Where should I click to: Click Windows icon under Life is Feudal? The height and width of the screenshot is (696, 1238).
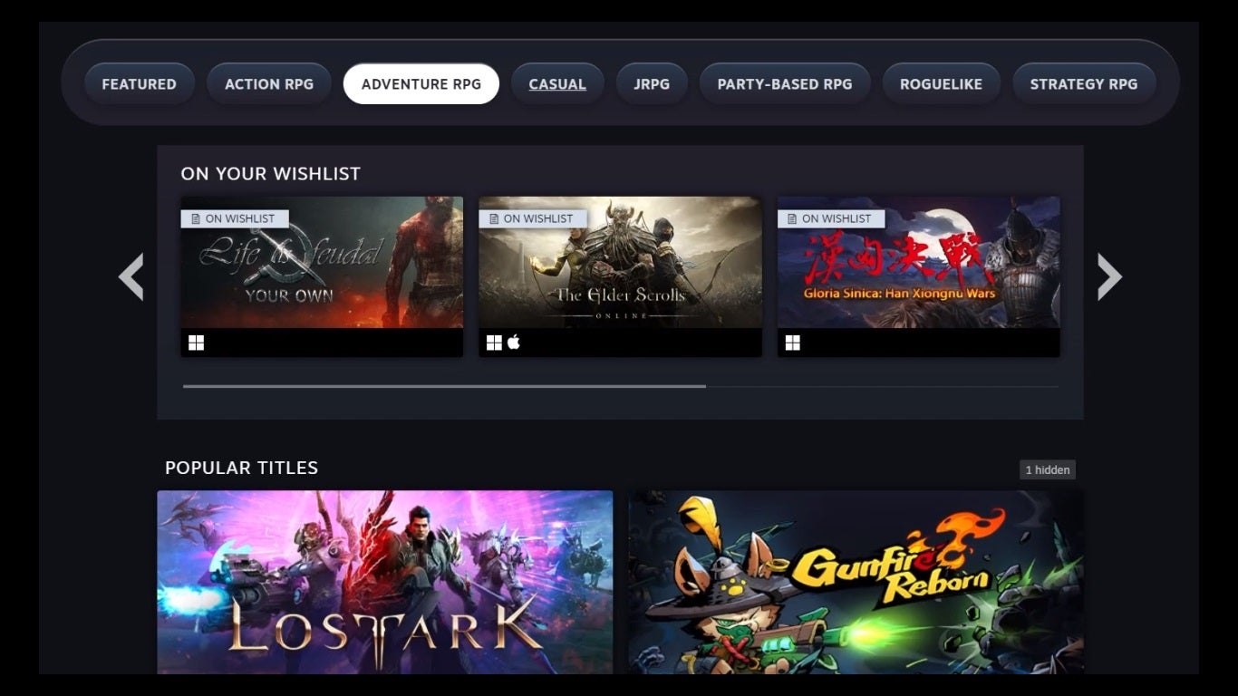click(196, 343)
